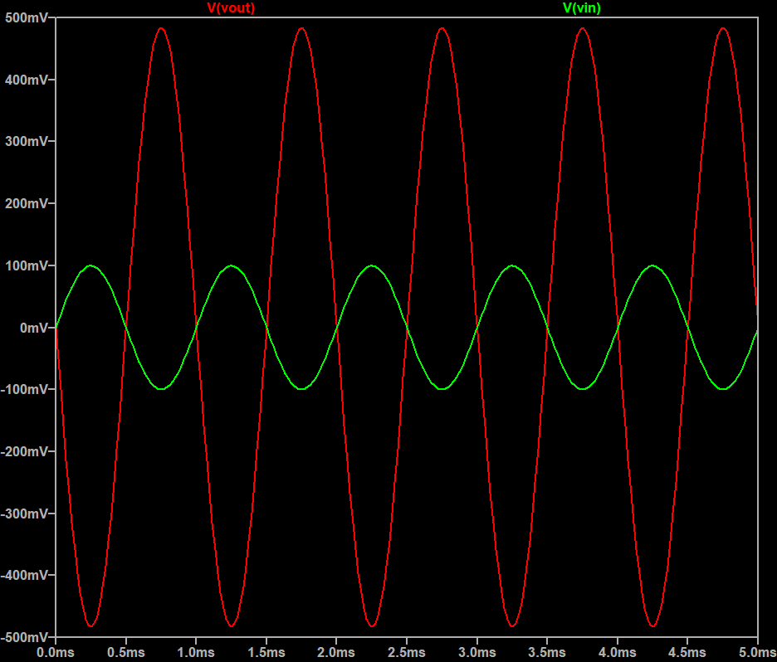This screenshot has height=662, width=777.
Task: Click the 0.0ms time axis label
Action: pos(54,651)
